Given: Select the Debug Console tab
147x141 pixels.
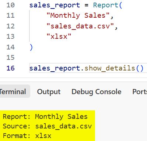Looking at the screenshot, I should [97, 92].
